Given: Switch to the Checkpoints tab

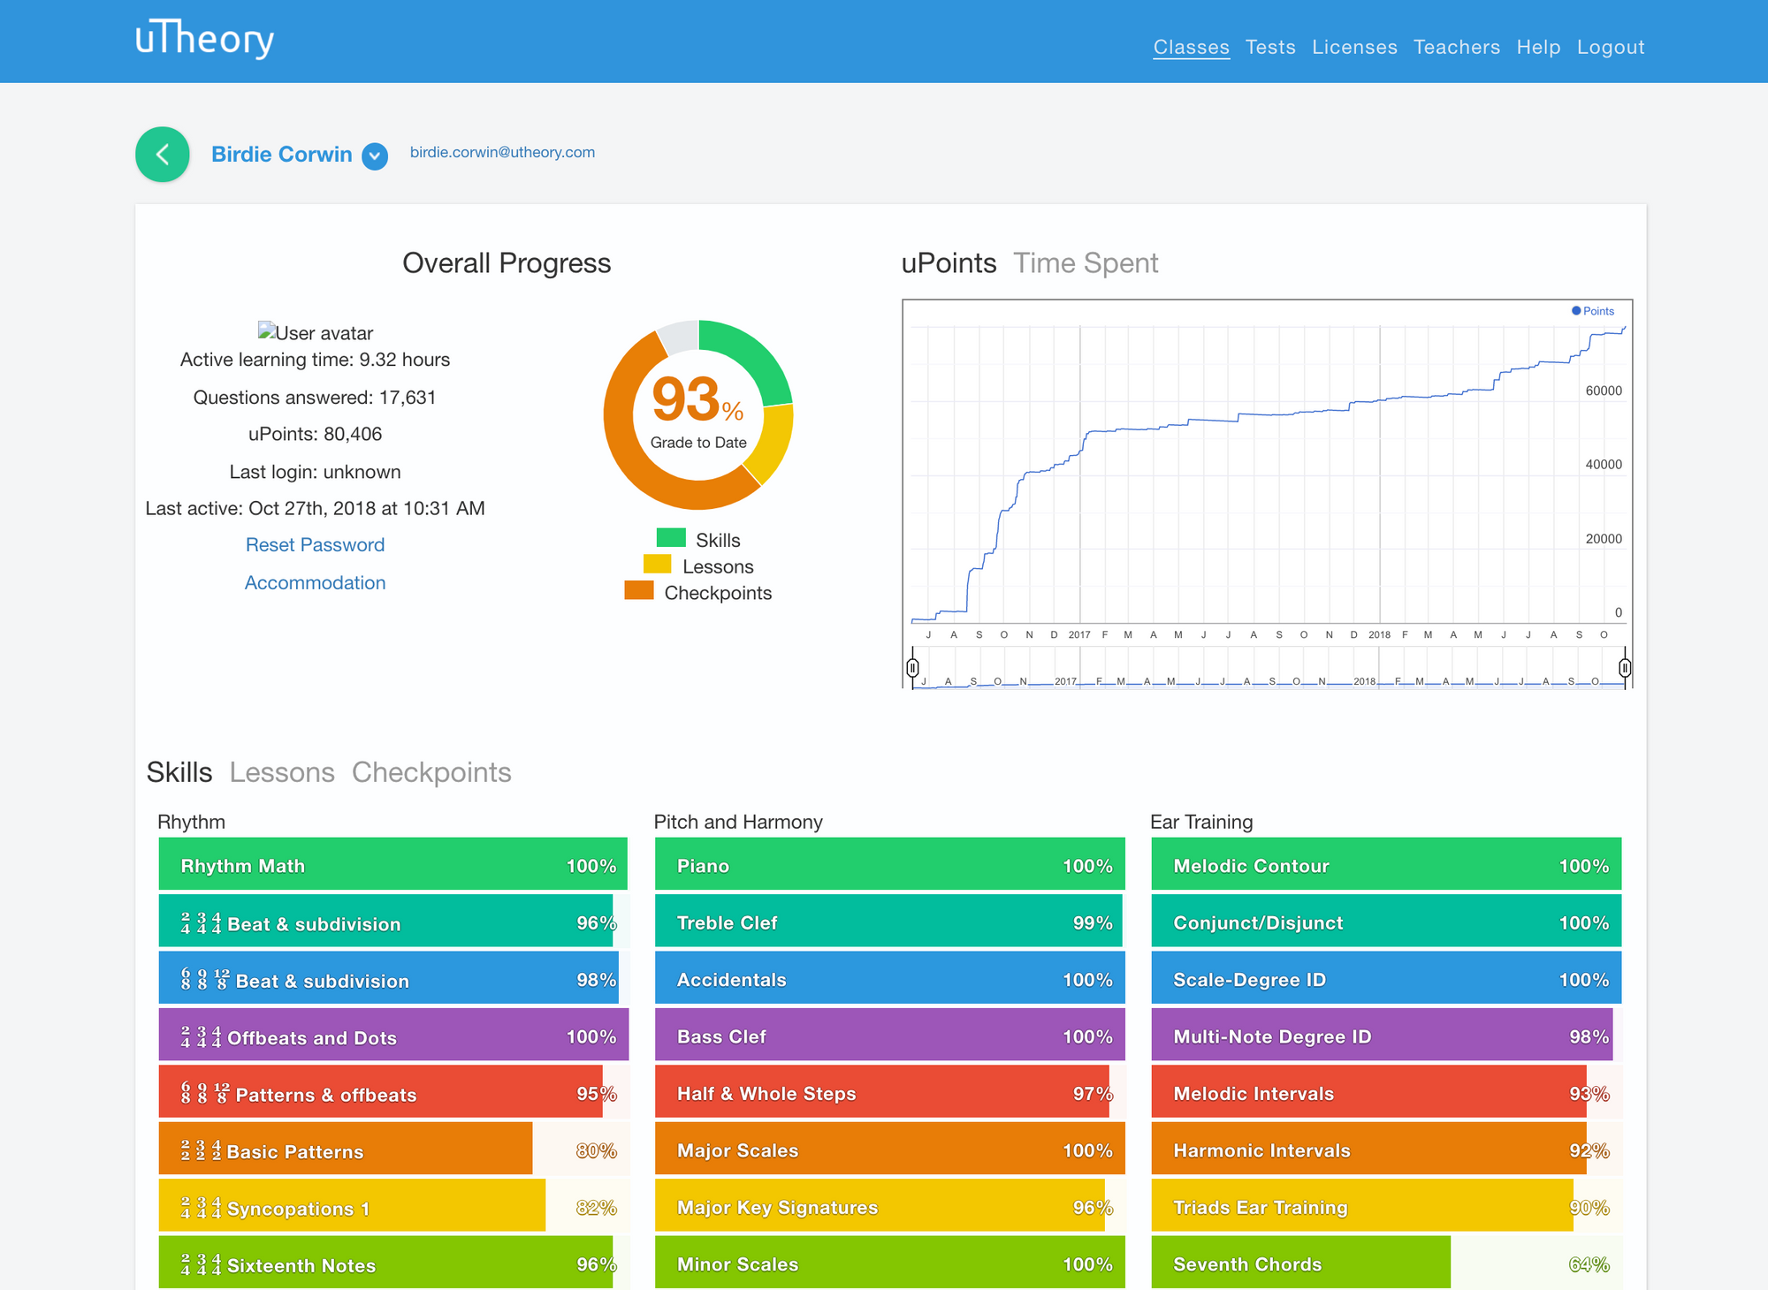Looking at the screenshot, I should (x=431, y=772).
